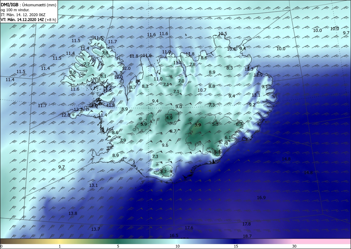This screenshot has width=351, height=249.
Task: Click the 4.9 value on the map
Action: 169,118
